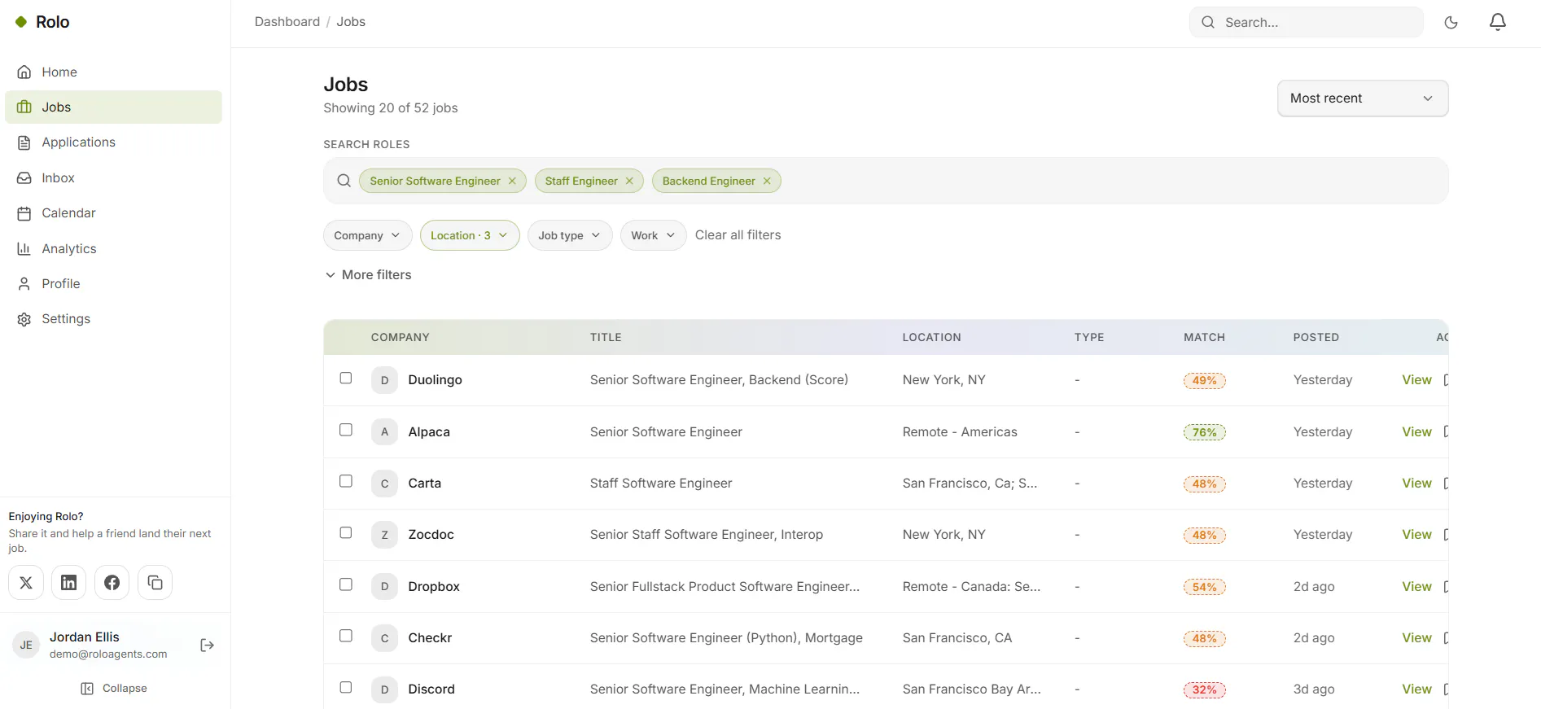
Task: Click Clear all filters
Action: coord(738,235)
